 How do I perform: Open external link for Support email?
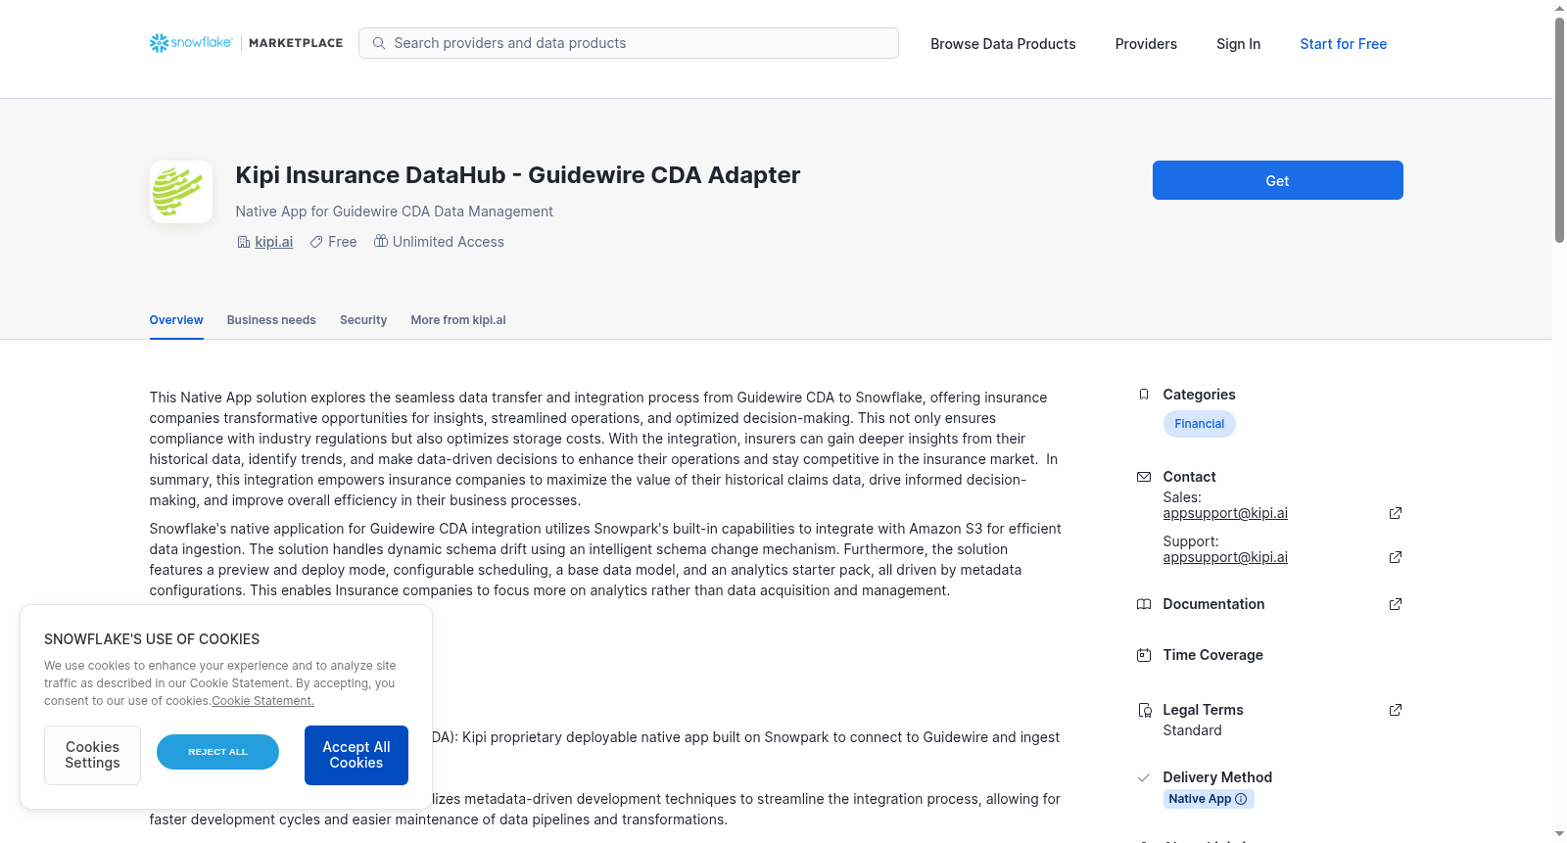(x=1396, y=557)
